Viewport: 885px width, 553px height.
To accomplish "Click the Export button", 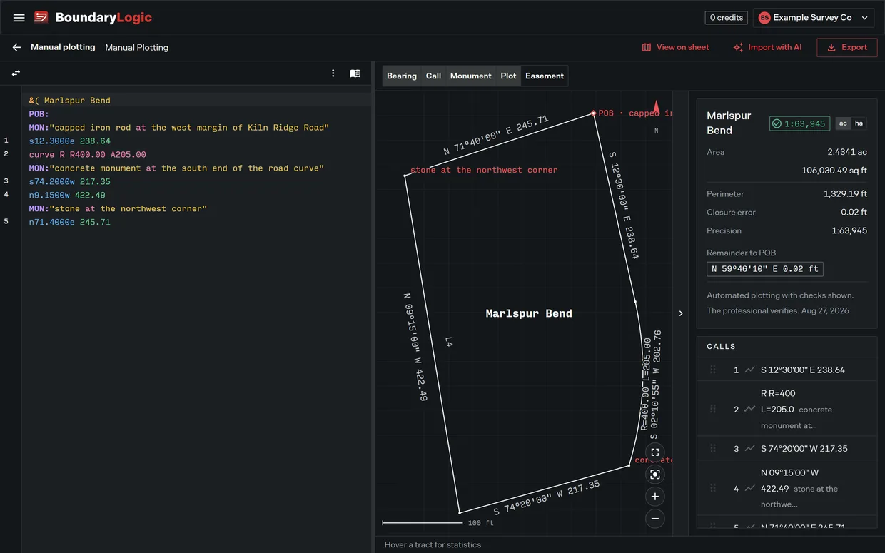I will (x=847, y=47).
